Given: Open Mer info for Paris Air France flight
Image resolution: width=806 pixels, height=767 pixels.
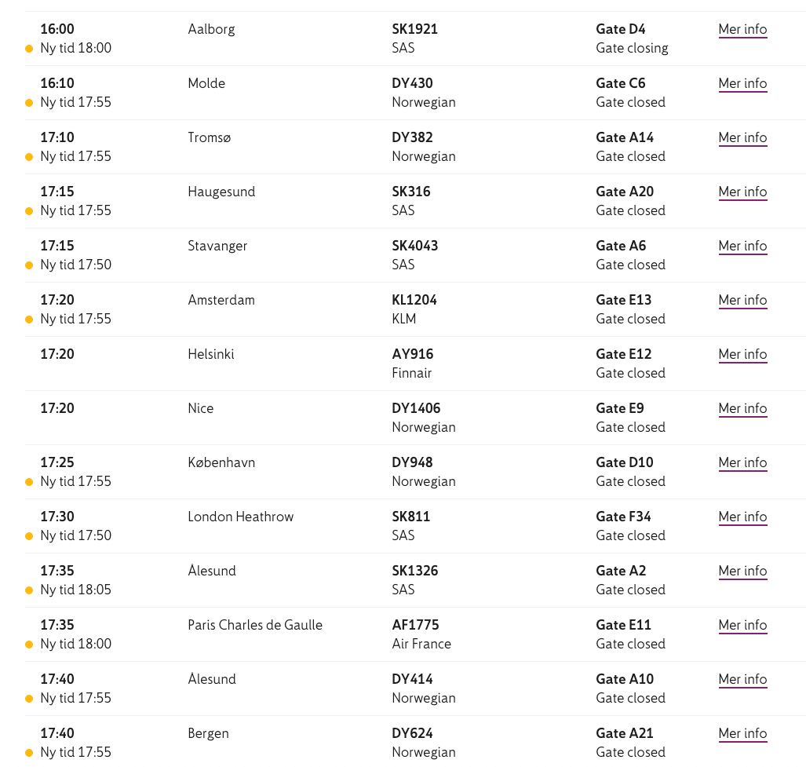Looking at the screenshot, I should tap(742, 626).
